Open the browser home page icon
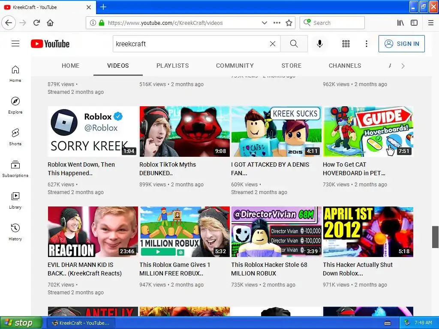Image resolution: width=439 pixels, height=329 pixels. click(x=50, y=23)
